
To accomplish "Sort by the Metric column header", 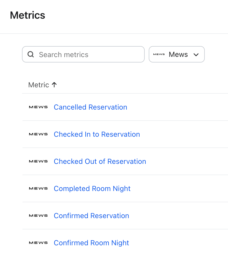I will [39, 85].
